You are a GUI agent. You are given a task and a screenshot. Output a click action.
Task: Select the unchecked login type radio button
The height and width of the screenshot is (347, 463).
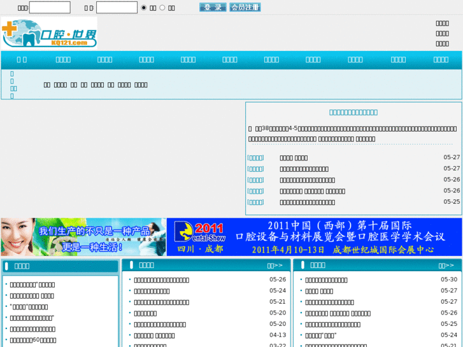coord(162,8)
